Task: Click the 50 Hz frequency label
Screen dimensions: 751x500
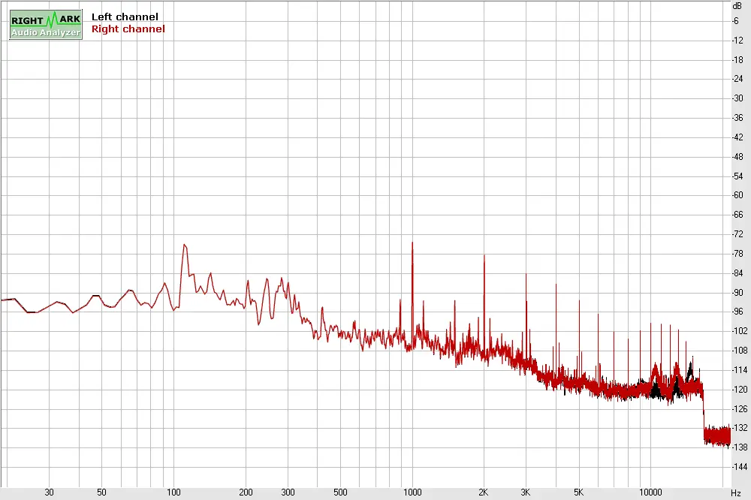Action: point(101,492)
